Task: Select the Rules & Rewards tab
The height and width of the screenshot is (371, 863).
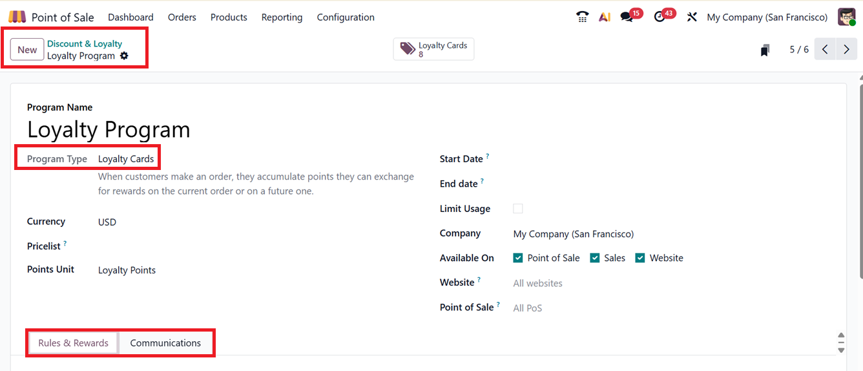Action: coord(73,343)
